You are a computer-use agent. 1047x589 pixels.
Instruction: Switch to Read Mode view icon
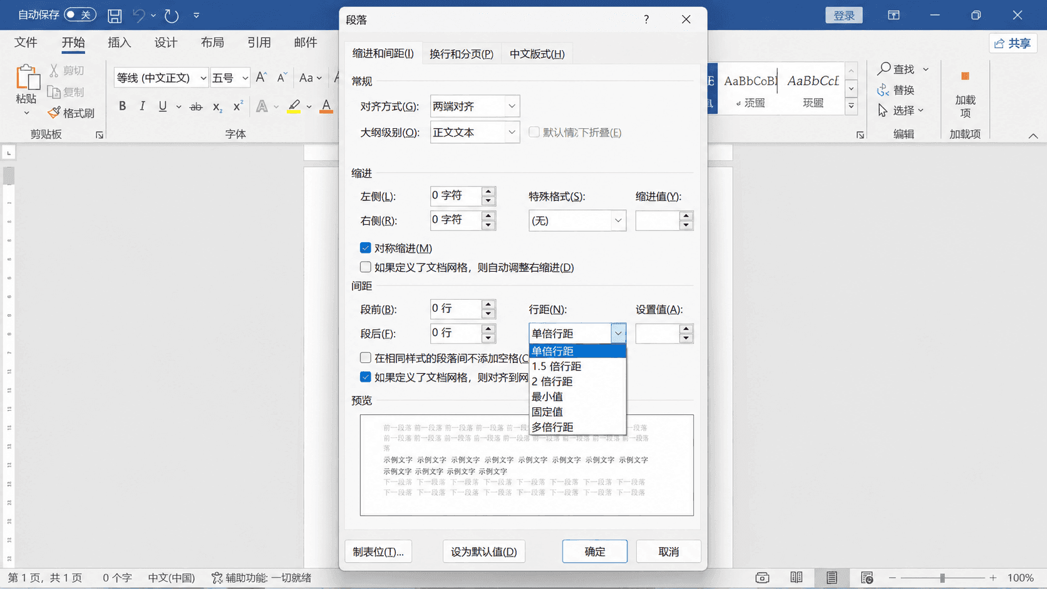pyautogui.click(x=796, y=578)
